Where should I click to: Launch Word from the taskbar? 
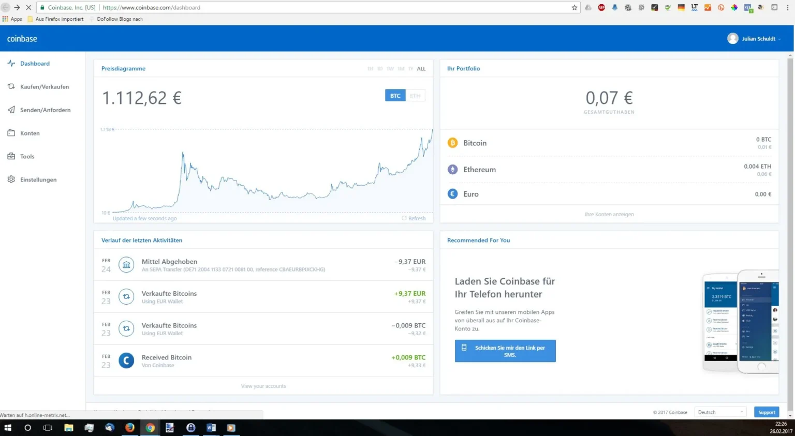coord(211,428)
